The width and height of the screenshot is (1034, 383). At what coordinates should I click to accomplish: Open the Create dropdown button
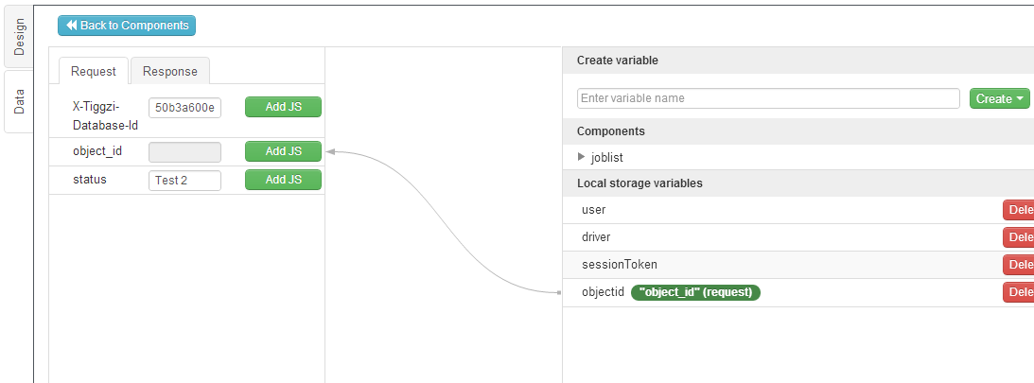point(999,98)
